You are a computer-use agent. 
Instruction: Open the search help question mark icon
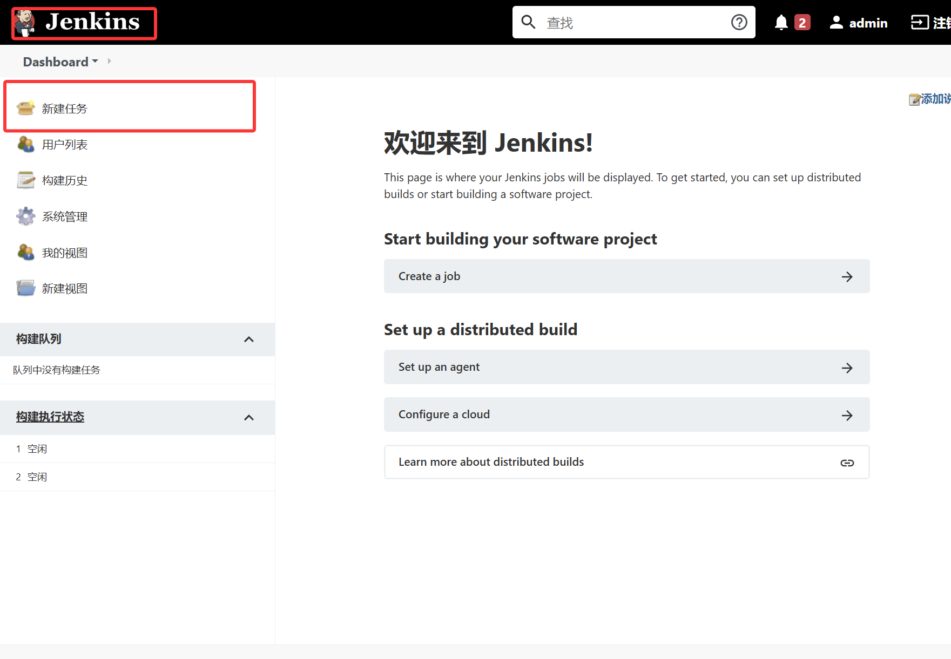point(739,22)
